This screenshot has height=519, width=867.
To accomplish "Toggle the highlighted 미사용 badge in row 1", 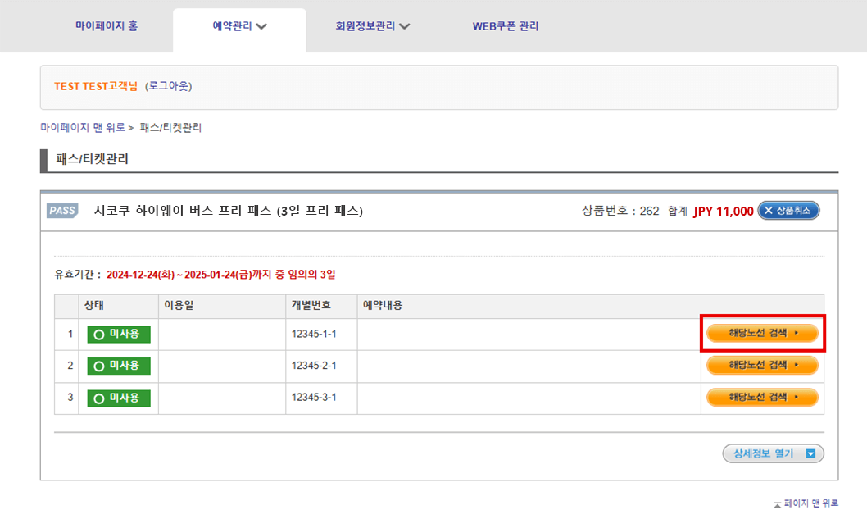I will (119, 334).
